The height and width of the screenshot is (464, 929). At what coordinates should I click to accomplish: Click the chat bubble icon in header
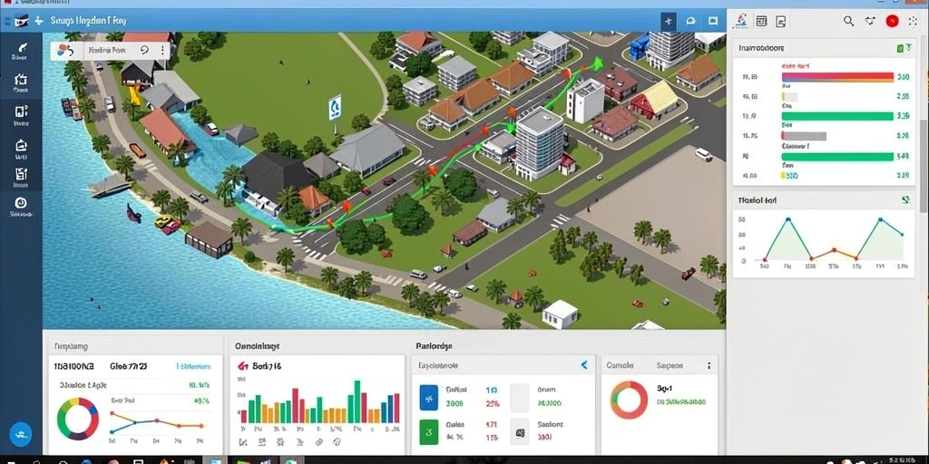point(690,22)
